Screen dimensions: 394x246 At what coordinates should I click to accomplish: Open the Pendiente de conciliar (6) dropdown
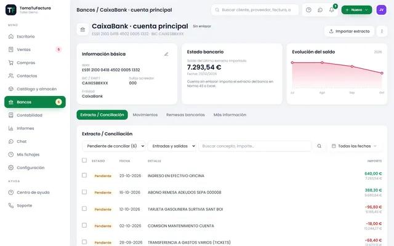click(113, 146)
